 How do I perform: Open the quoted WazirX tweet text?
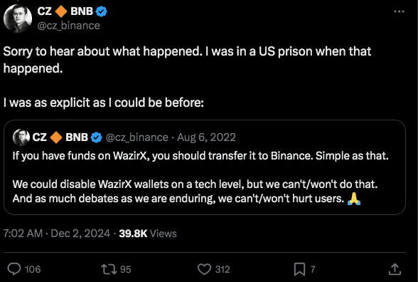[x=200, y=177]
